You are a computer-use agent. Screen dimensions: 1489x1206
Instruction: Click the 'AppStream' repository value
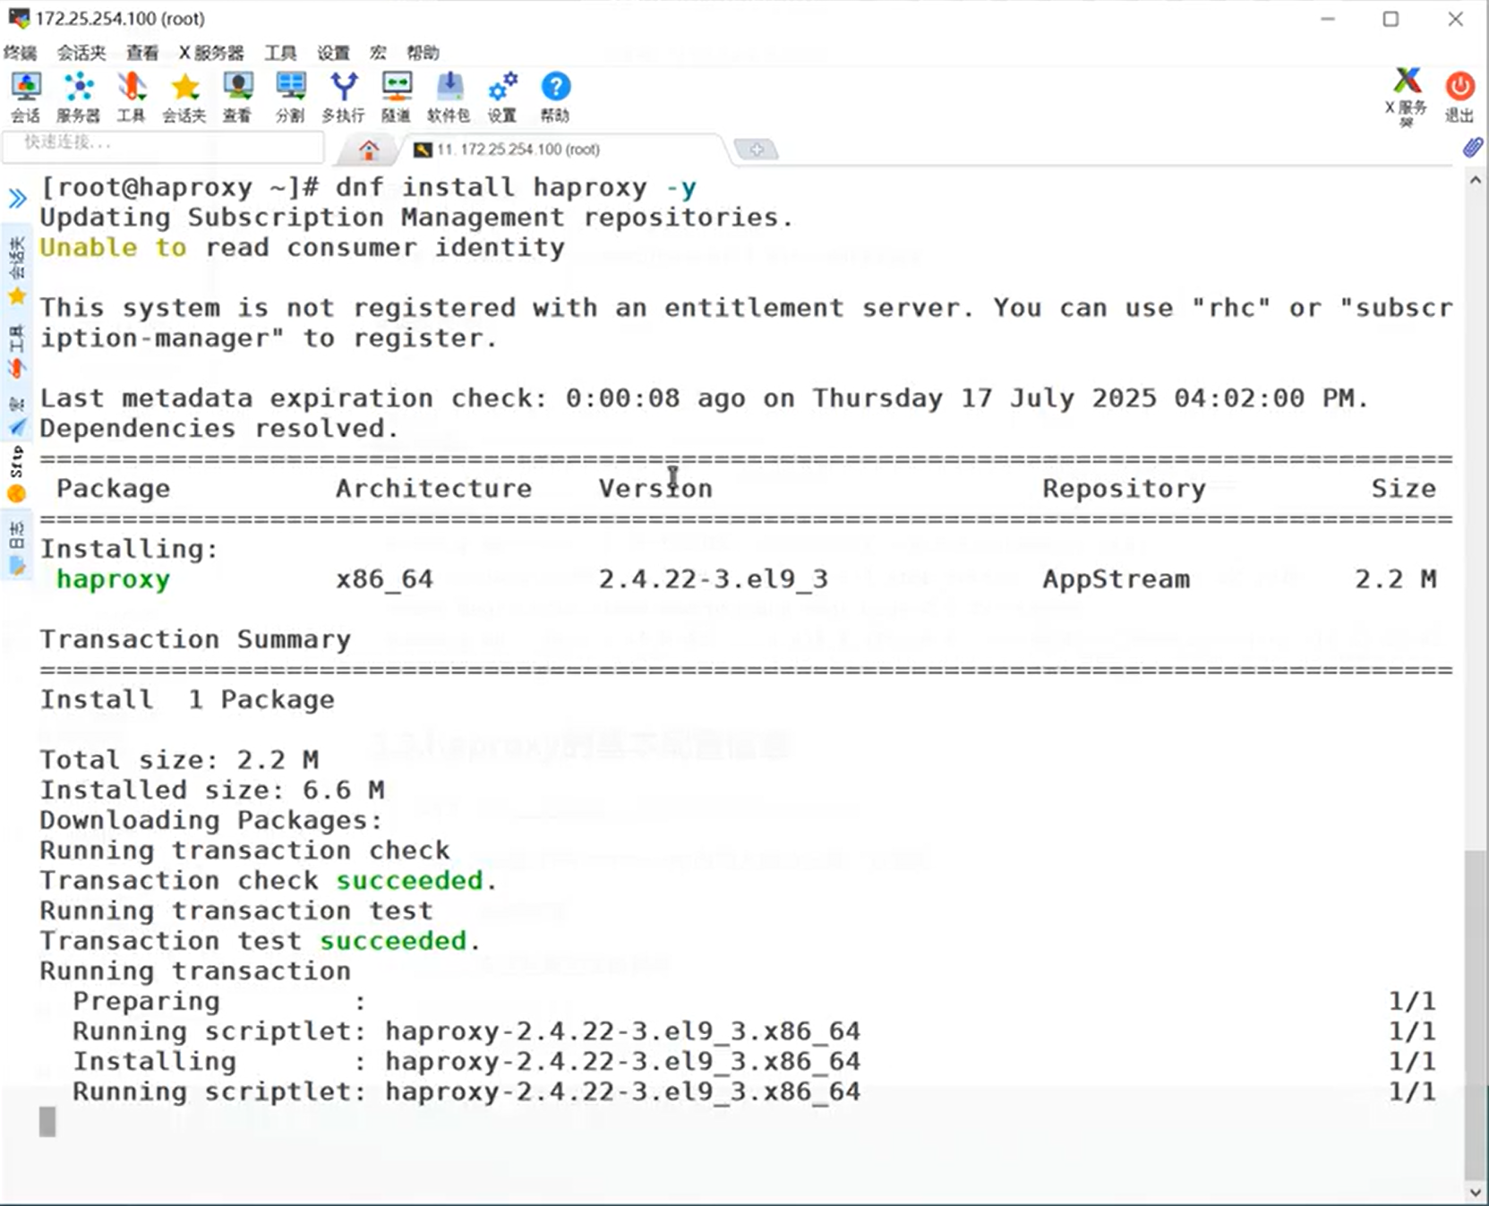pyautogui.click(x=1116, y=579)
